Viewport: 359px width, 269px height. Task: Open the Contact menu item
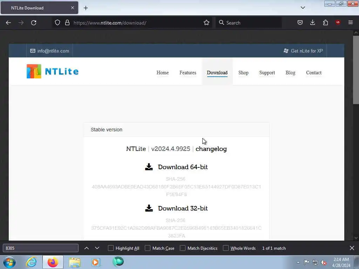314,73
